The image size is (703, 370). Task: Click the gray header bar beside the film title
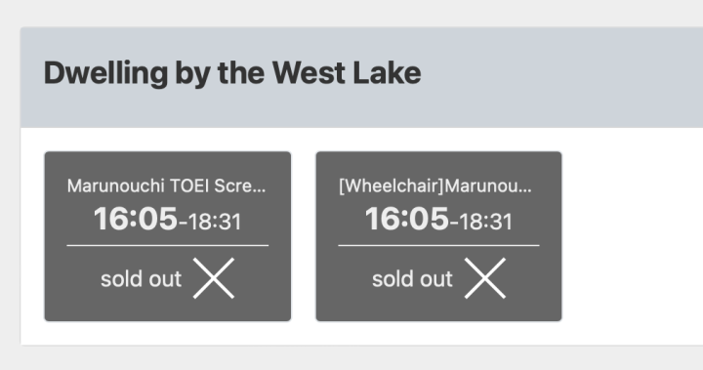560,77
